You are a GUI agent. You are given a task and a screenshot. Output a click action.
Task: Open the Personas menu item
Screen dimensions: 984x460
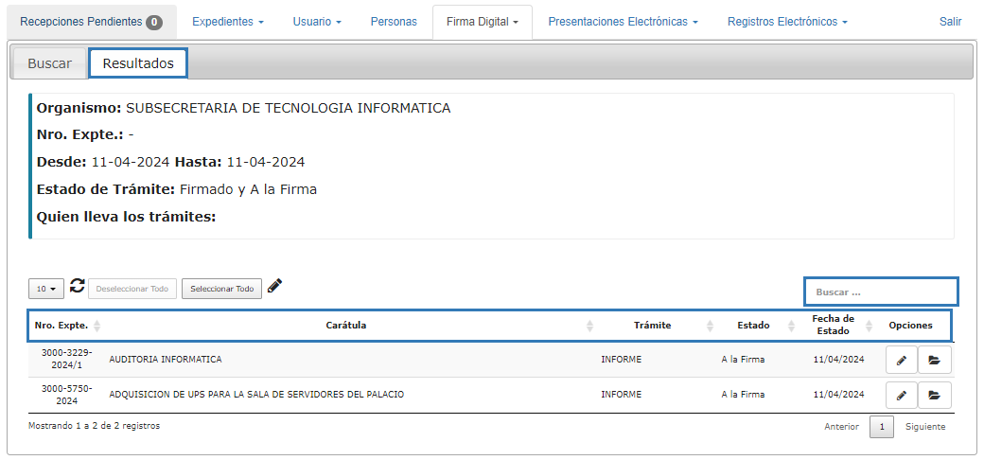[394, 22]
